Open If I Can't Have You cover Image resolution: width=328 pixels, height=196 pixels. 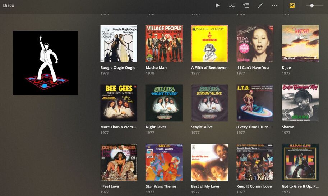255,44
